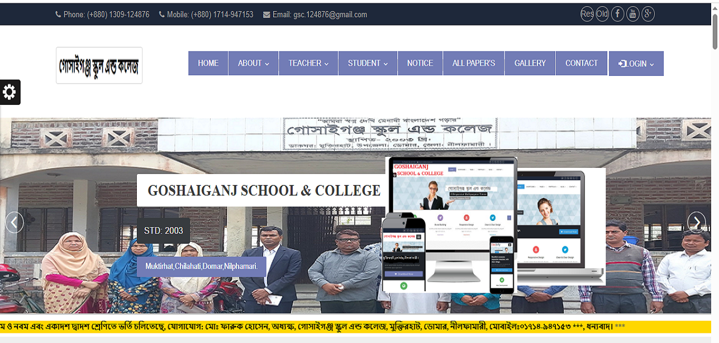Open the LOGIN dropdown
The width and height of the screenshot is (719, 343).
[x=636, y=64]
